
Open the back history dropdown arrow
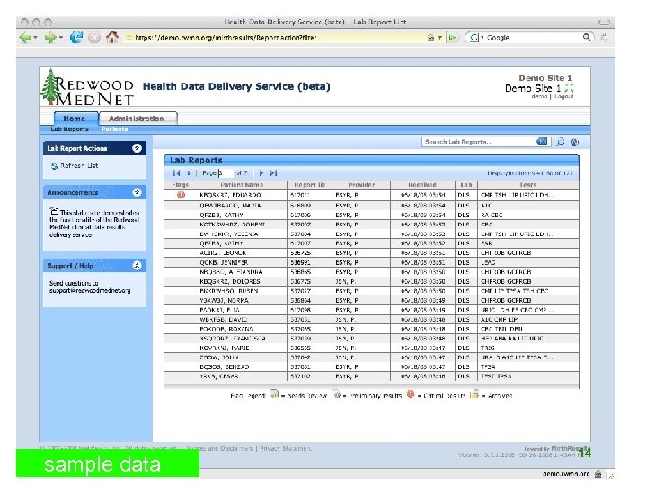coord(35,38)
